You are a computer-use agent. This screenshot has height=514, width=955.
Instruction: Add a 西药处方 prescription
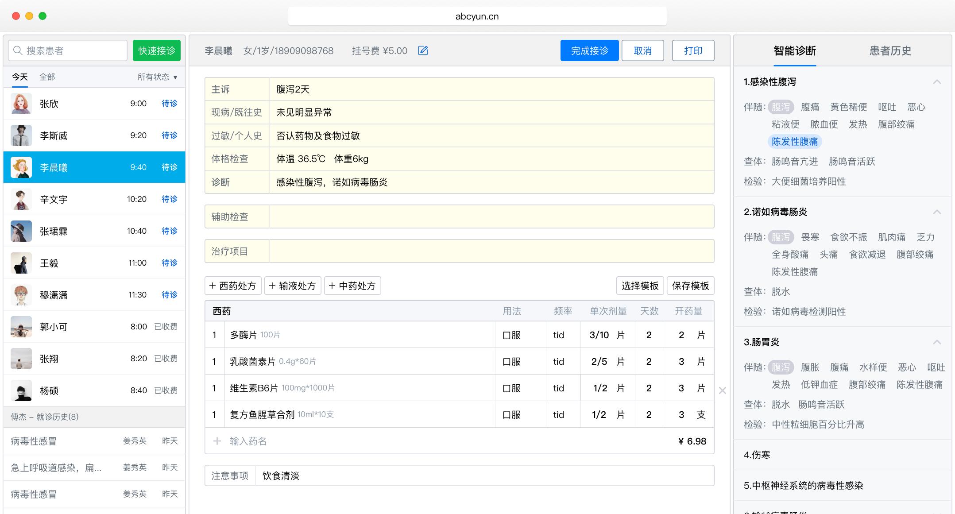(x=233, y=286)
